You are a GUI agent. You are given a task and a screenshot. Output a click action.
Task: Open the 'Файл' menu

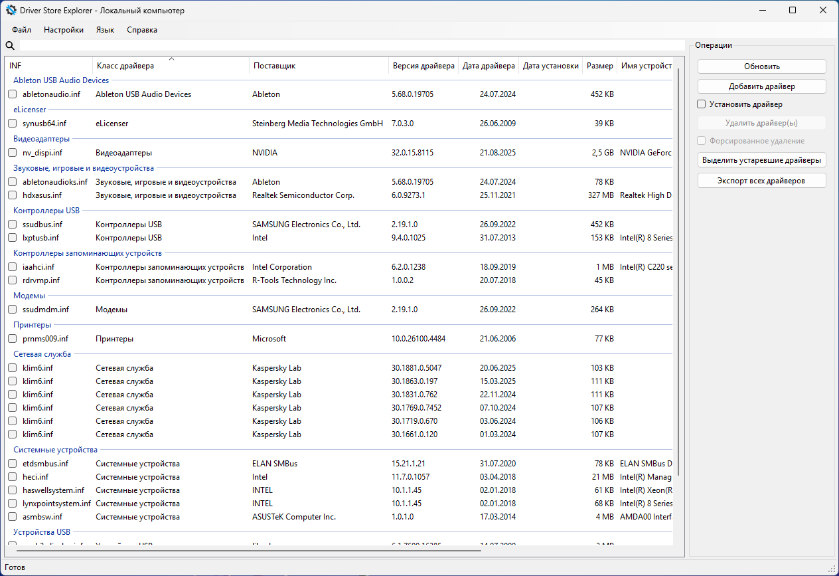21,30
